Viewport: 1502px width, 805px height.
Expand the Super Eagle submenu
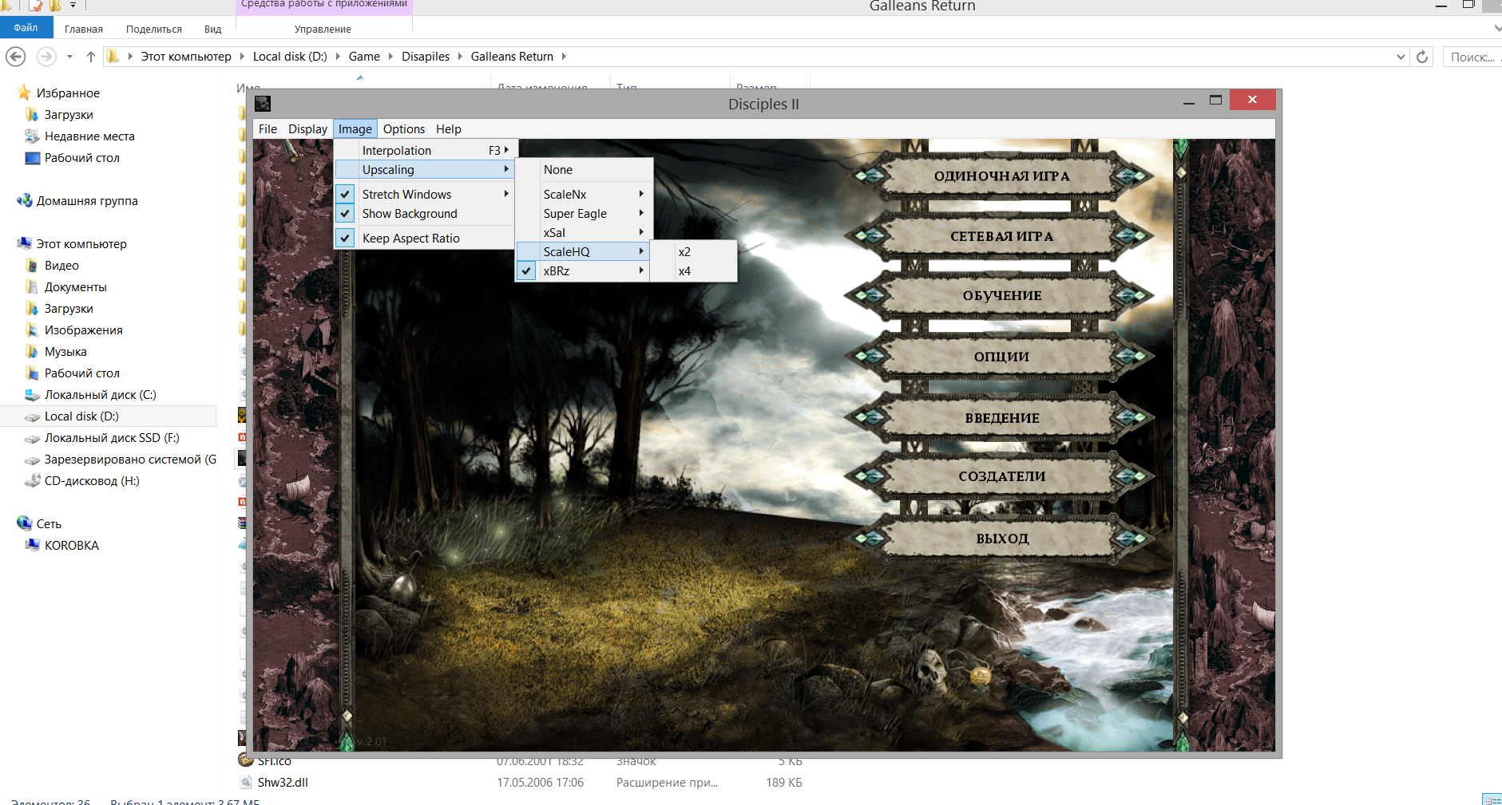click(x=584, y=214)
